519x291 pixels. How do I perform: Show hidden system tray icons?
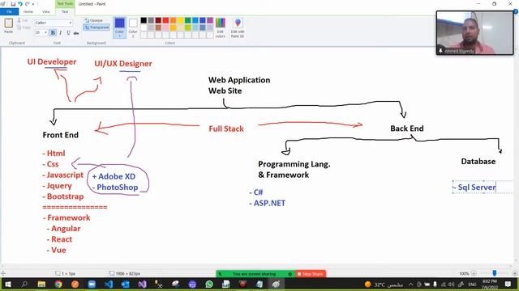(411, 284)
